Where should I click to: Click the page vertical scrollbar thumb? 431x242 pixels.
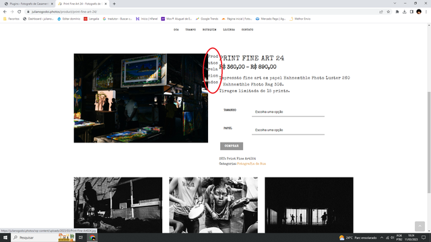point(429,142)
